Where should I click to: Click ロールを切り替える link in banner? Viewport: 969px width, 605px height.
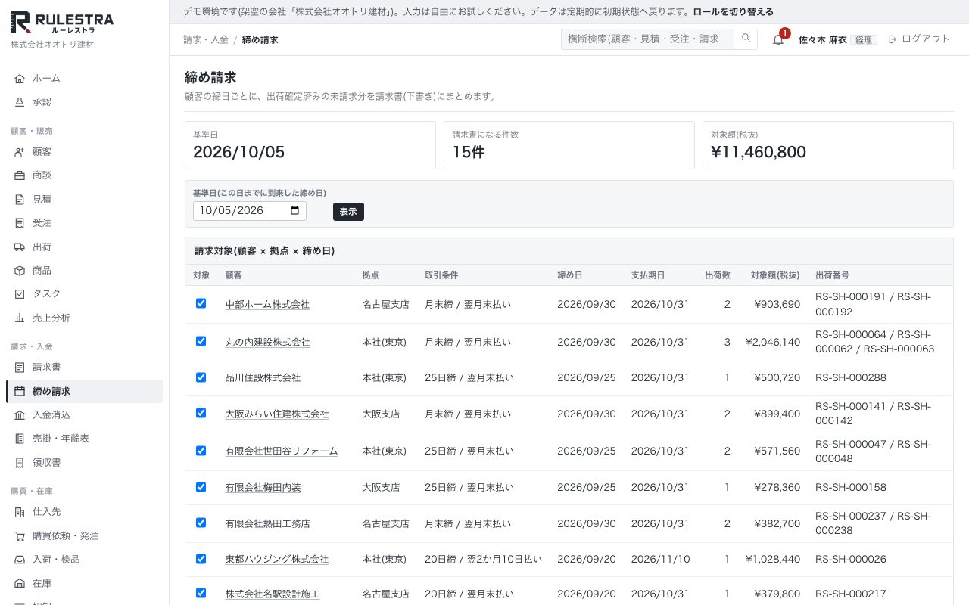pos(734,12)
